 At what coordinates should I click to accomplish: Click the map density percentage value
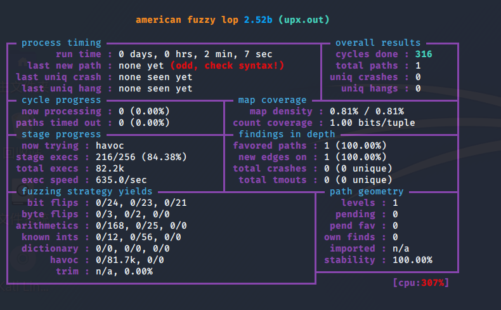coord(367,112)
